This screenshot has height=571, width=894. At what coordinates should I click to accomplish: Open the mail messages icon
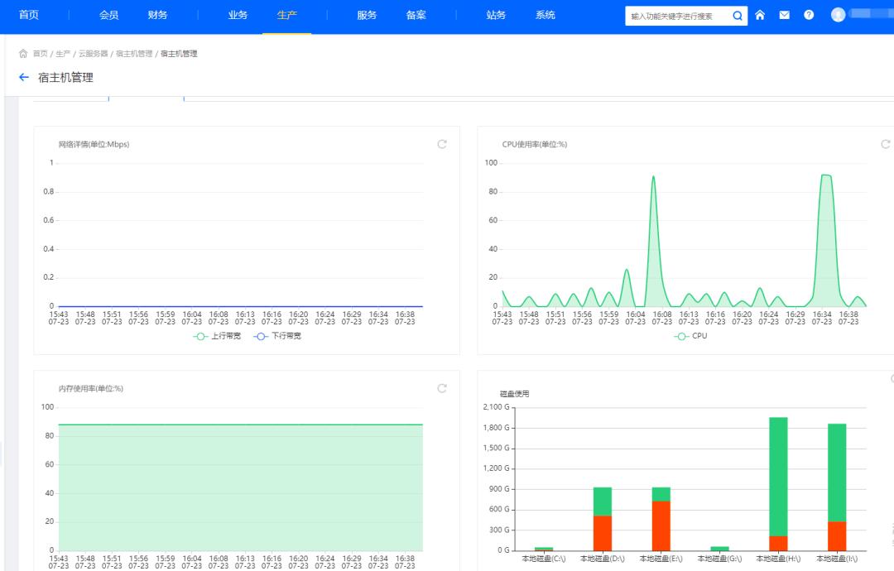coord(784,16)
